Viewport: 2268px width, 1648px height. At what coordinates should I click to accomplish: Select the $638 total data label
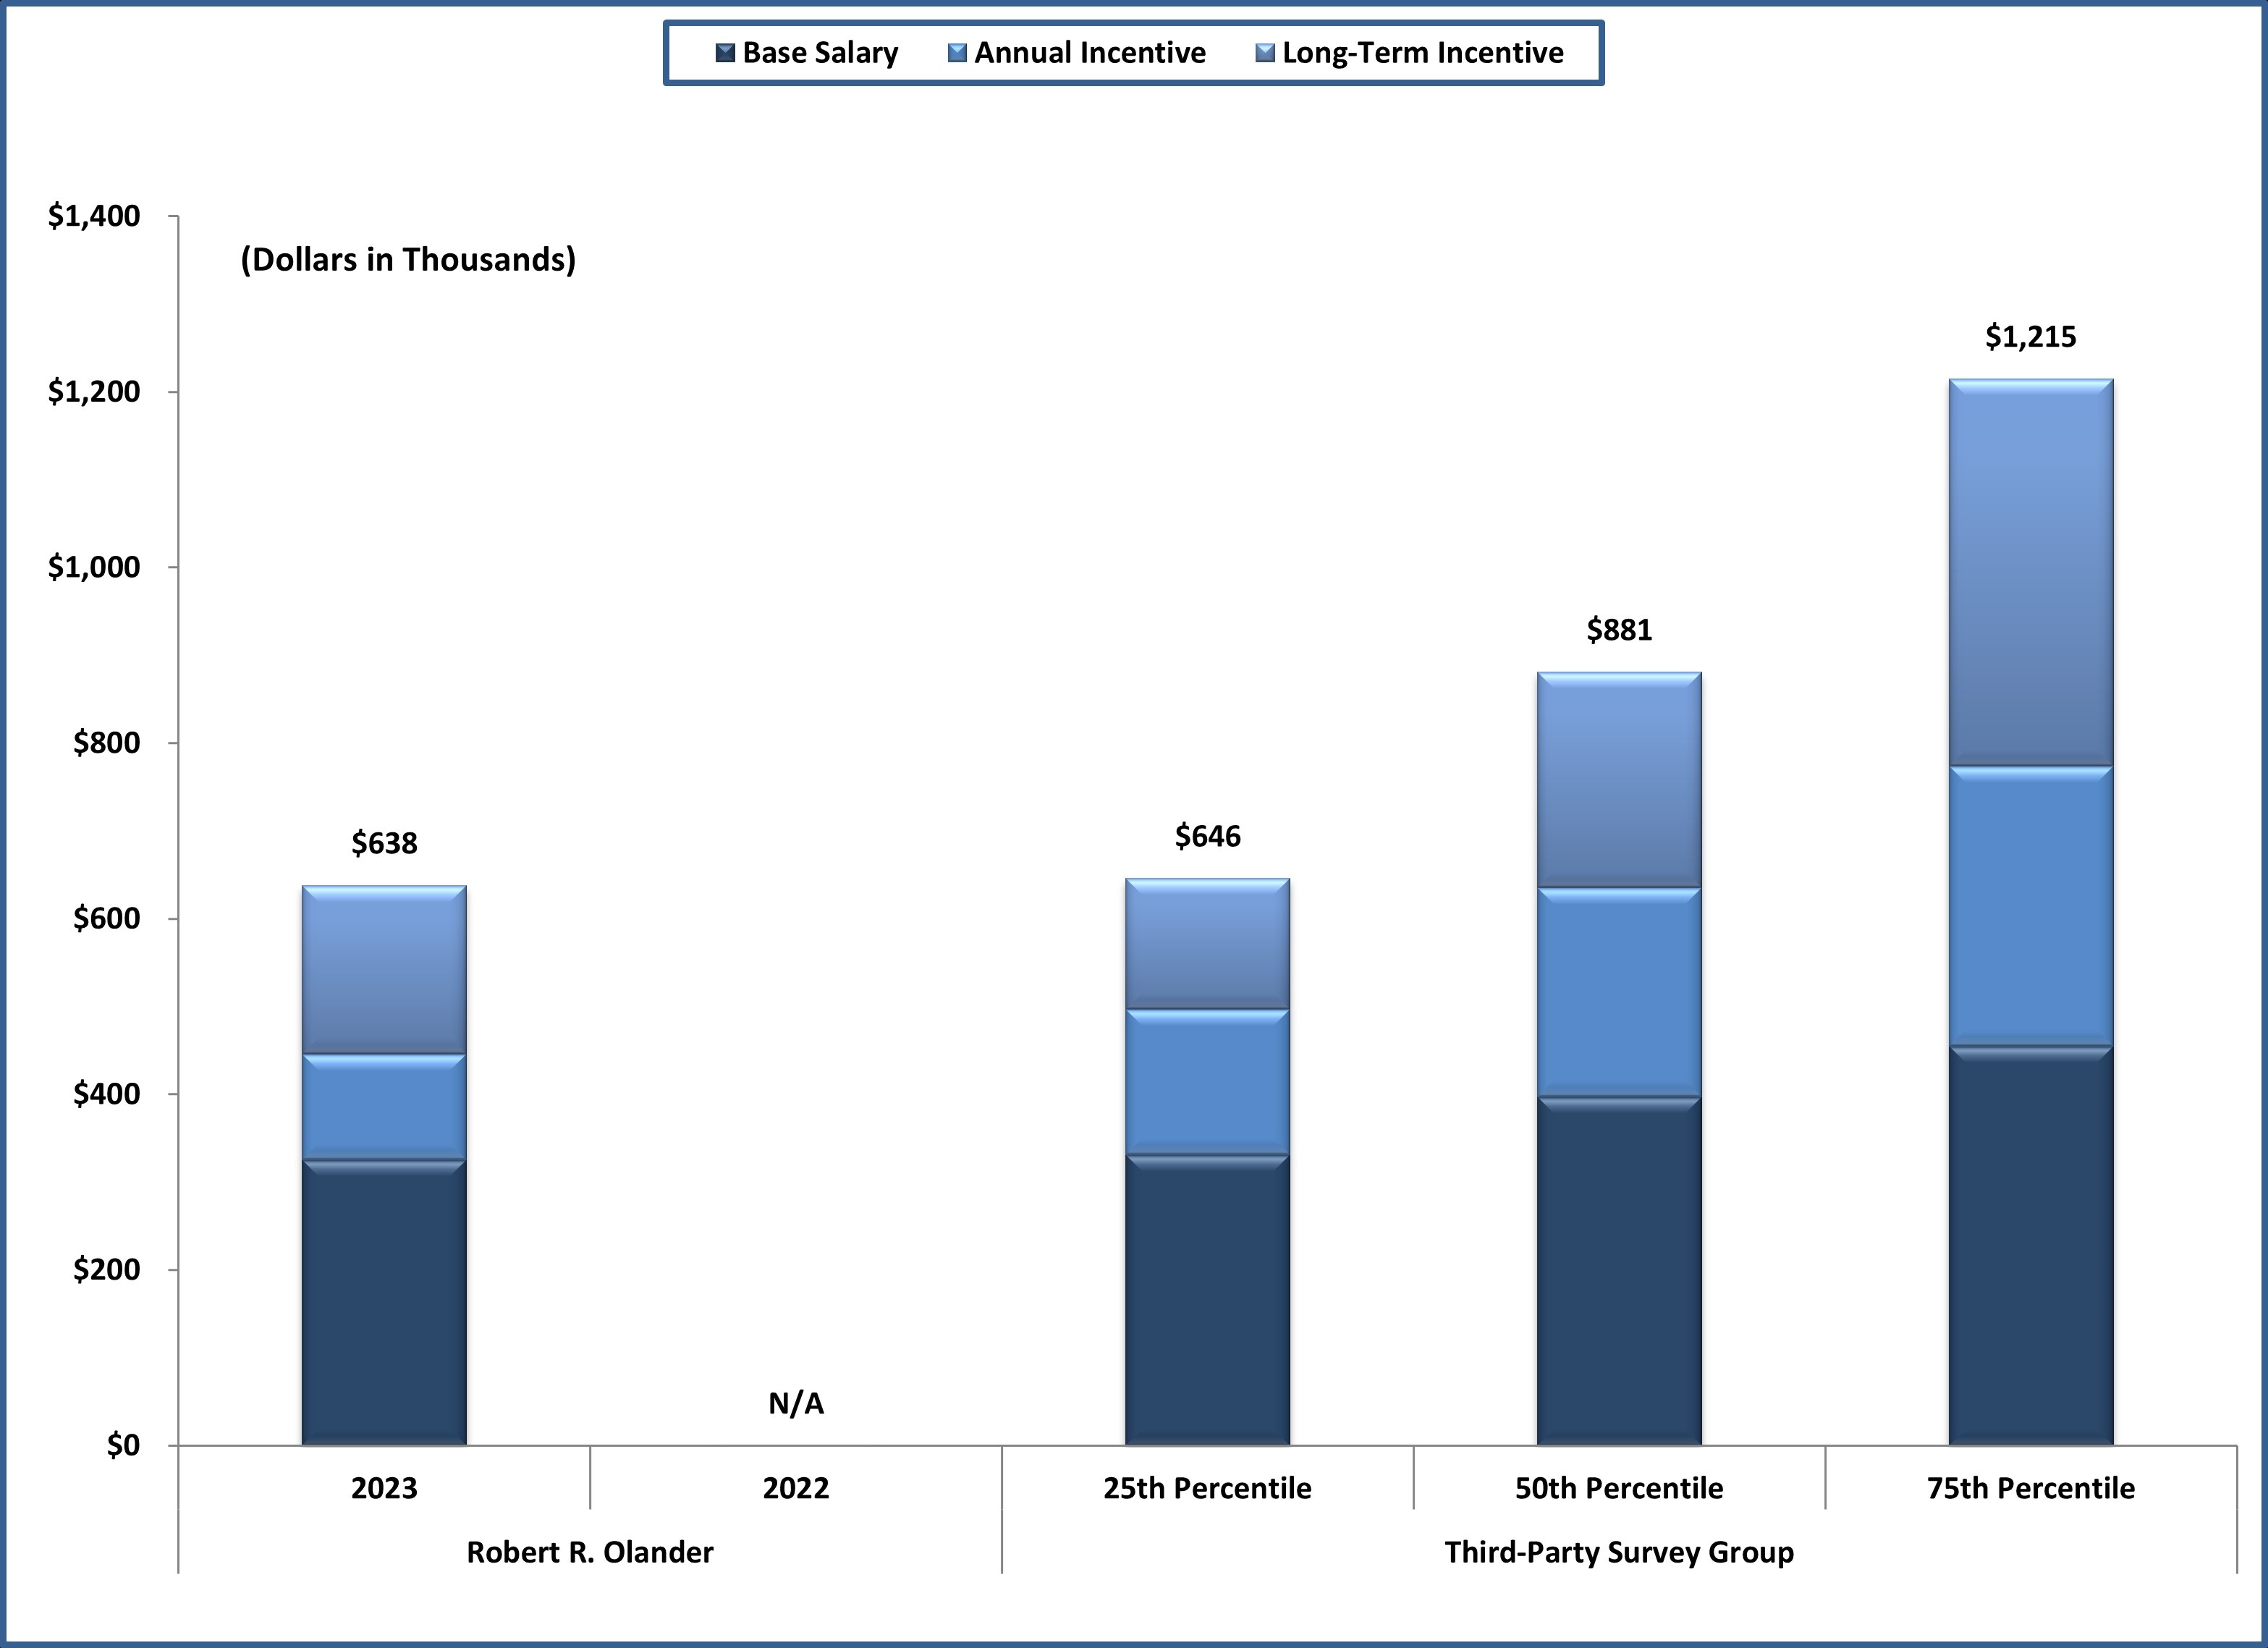tap(384, 843)
